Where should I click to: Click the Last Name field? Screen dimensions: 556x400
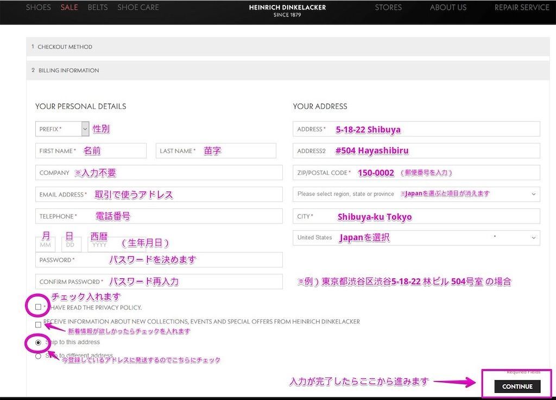[216, 151]
